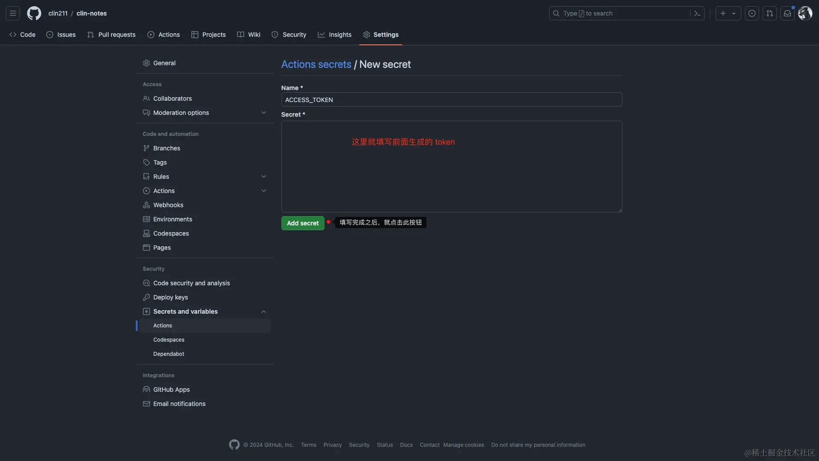
Task: Open Tags settings
Action: click(205, 162)
